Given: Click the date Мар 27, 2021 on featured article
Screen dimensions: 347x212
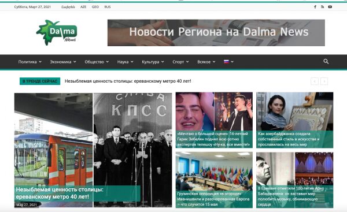Looking at the screenshot, I should pos(27,205).
